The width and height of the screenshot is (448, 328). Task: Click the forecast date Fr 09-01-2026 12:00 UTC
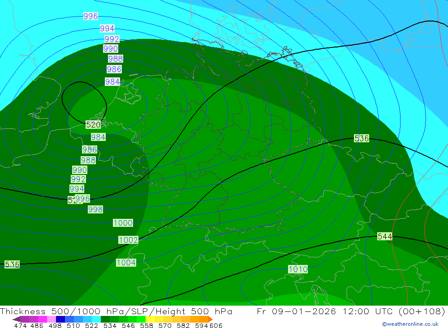pyautogui.click(x=326, y=311)
